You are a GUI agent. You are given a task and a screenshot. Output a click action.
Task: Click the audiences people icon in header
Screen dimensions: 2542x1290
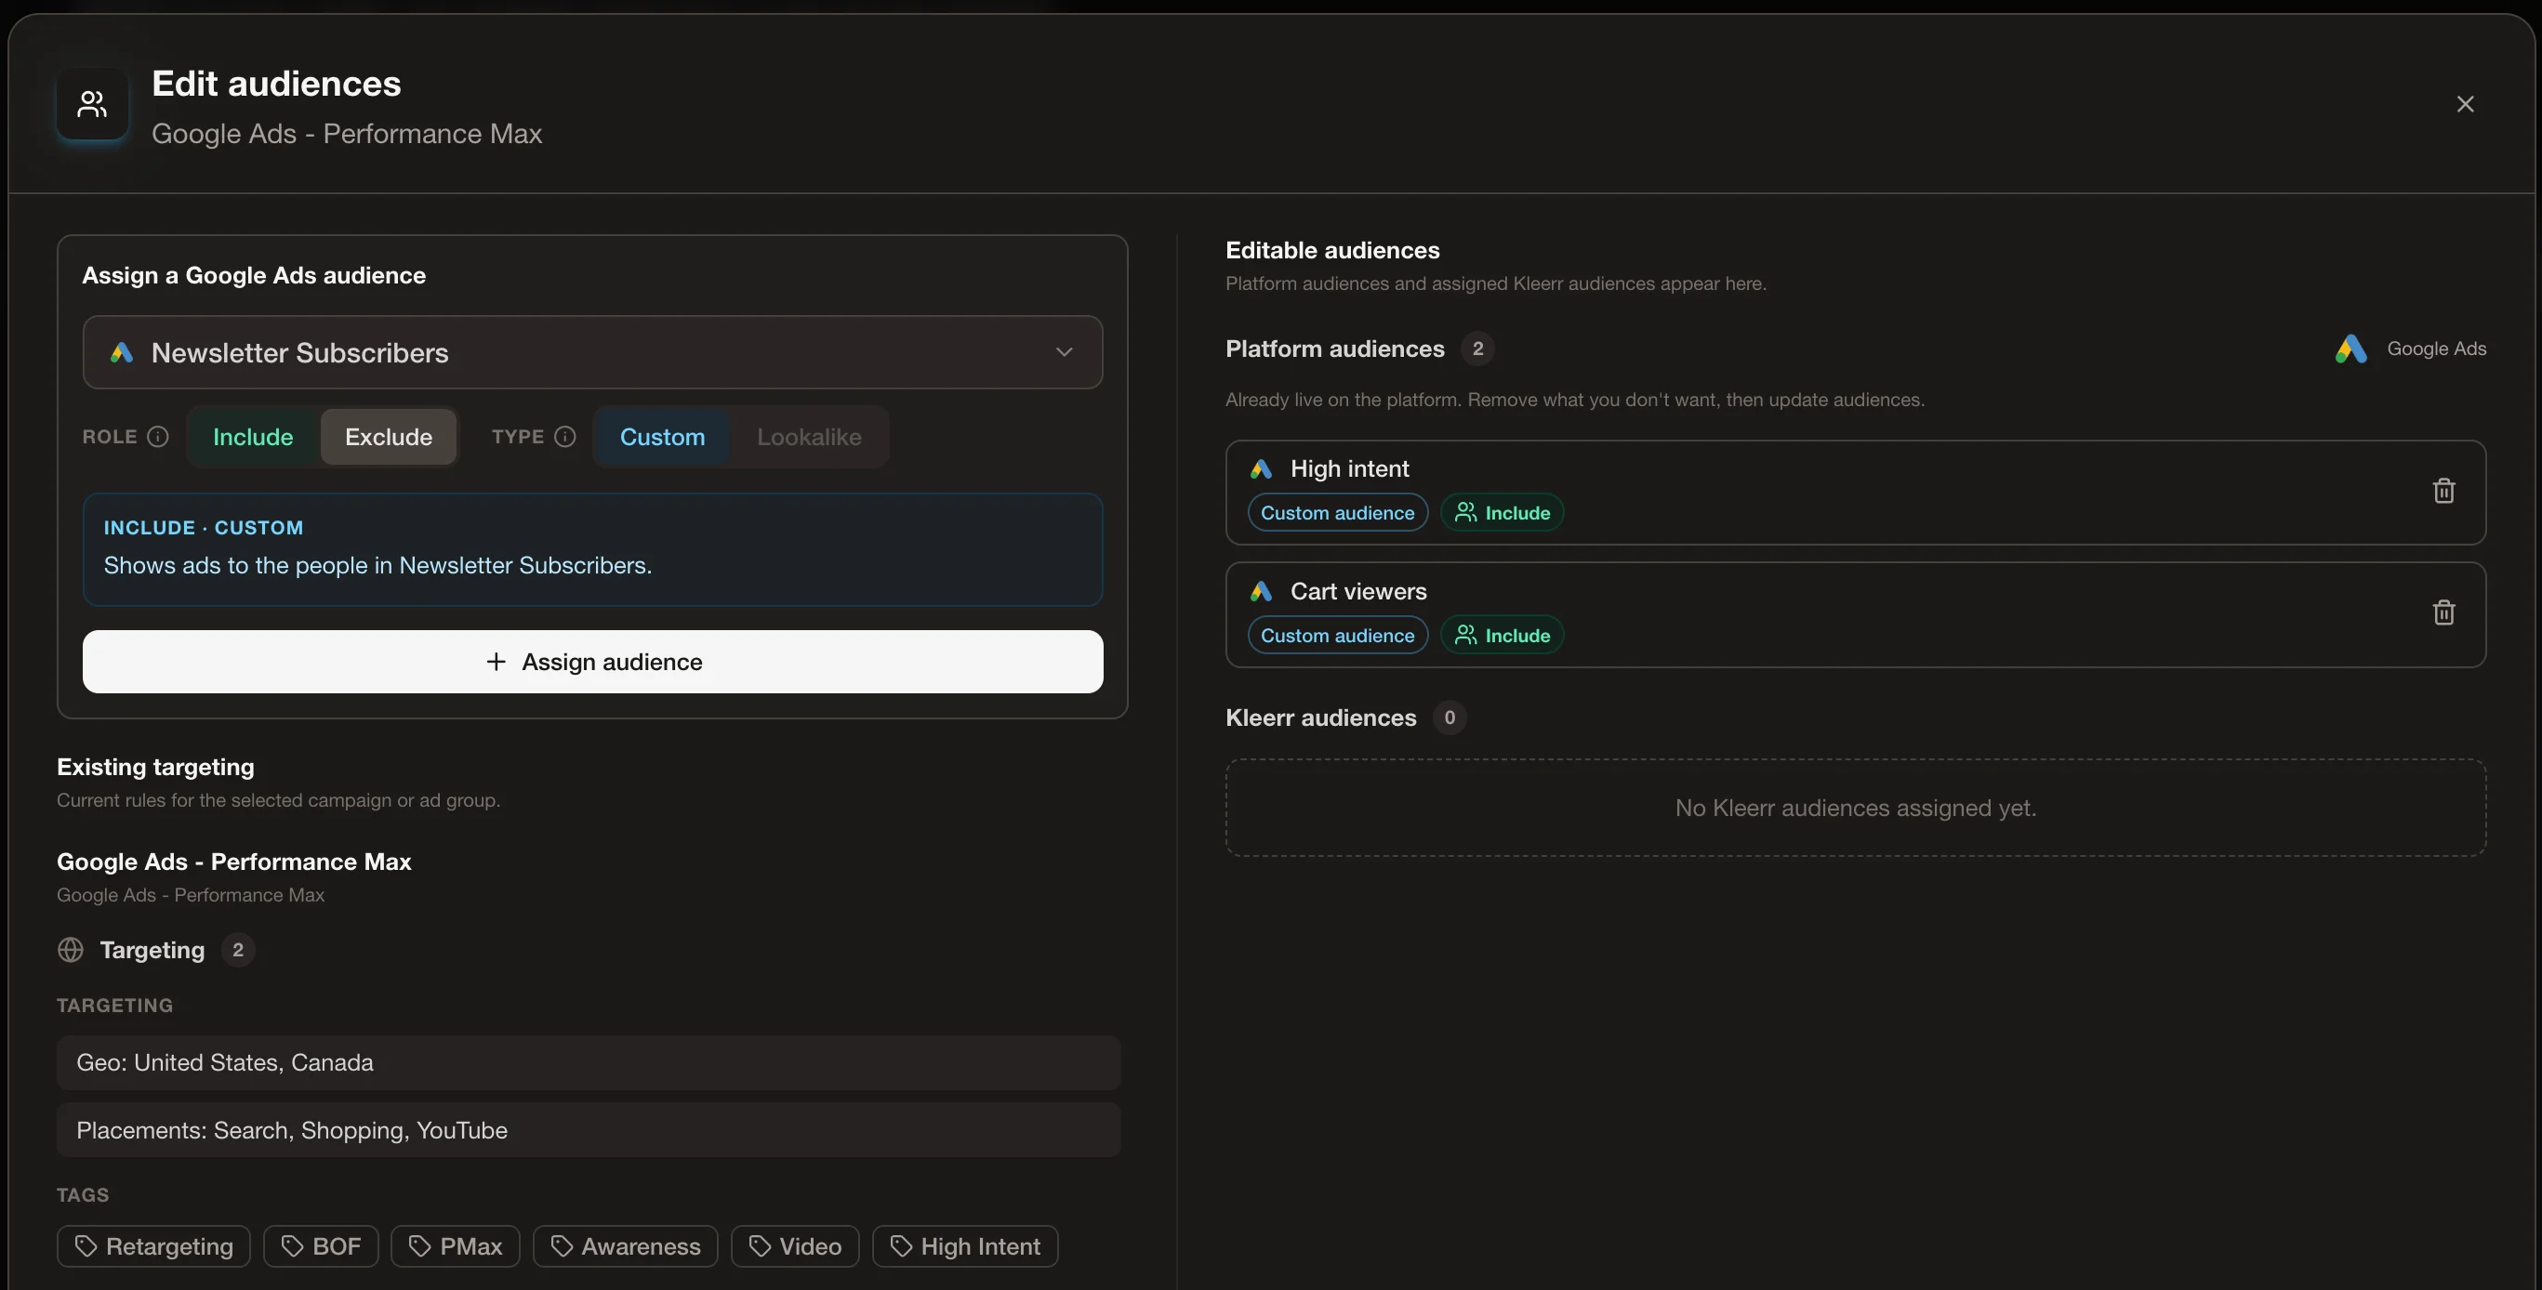click(92, 104)
